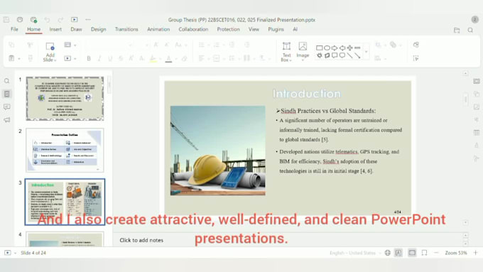
Task: Click the font color swatch
Action: tap(168, 58)
